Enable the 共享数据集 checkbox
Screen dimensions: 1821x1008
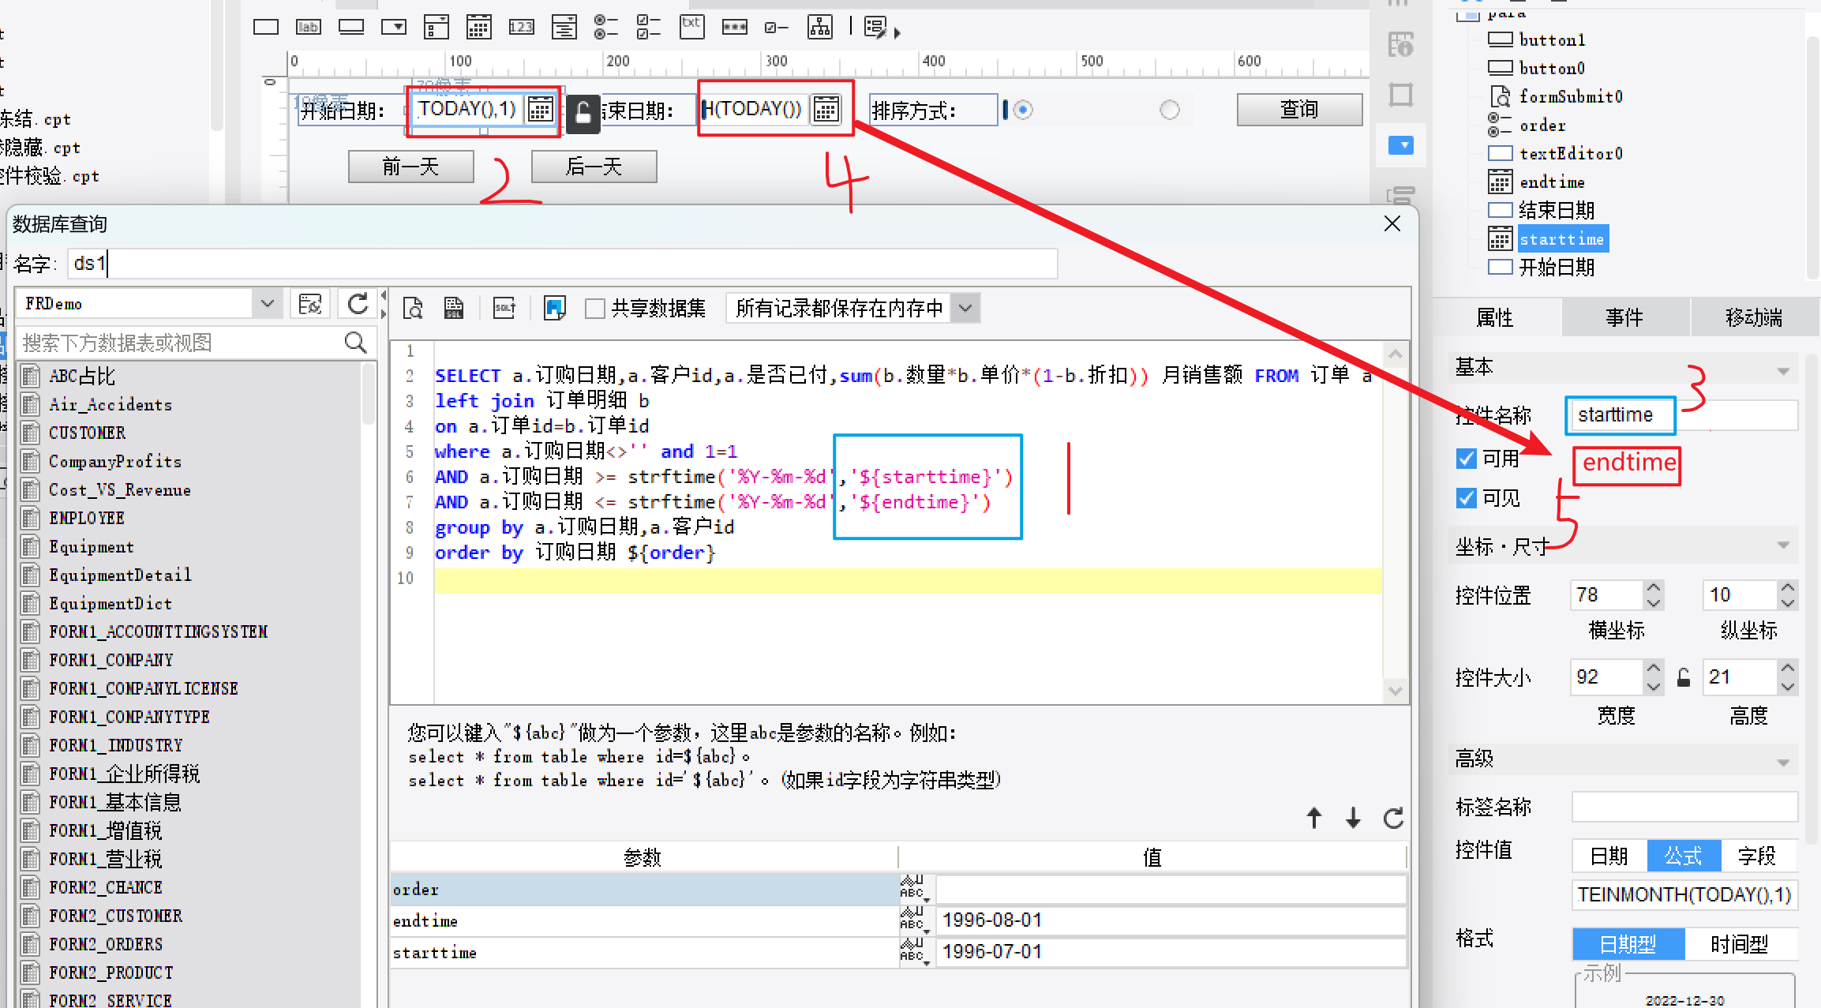pyautogui.click(x=591, y=308)
